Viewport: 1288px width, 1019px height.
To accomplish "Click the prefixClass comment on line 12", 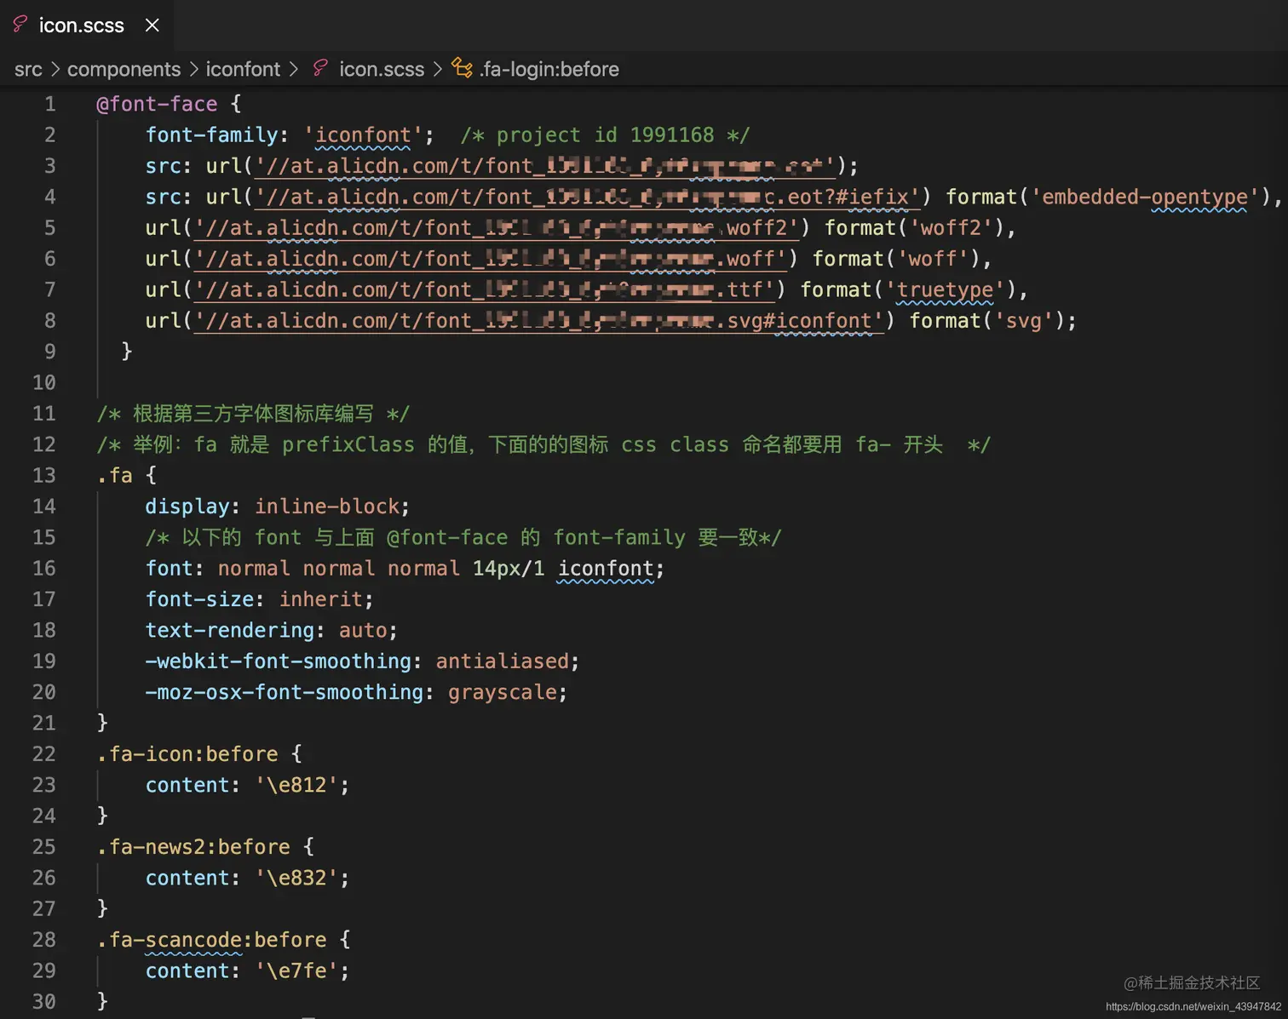I will click(543, 444).
